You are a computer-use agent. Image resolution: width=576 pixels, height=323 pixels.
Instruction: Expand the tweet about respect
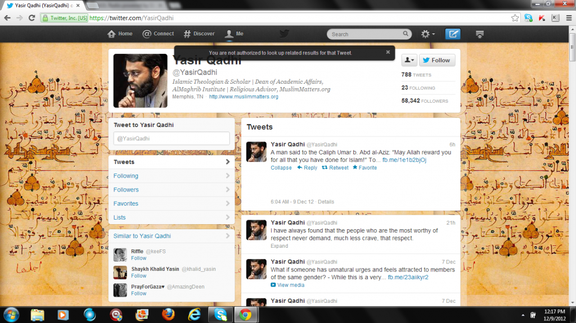279,246
